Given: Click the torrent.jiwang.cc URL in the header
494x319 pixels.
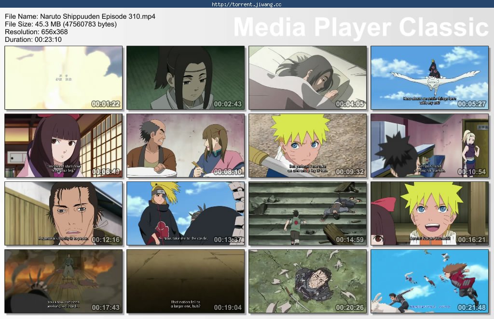Looking at the screenshot, I should [x=247, y=4].
